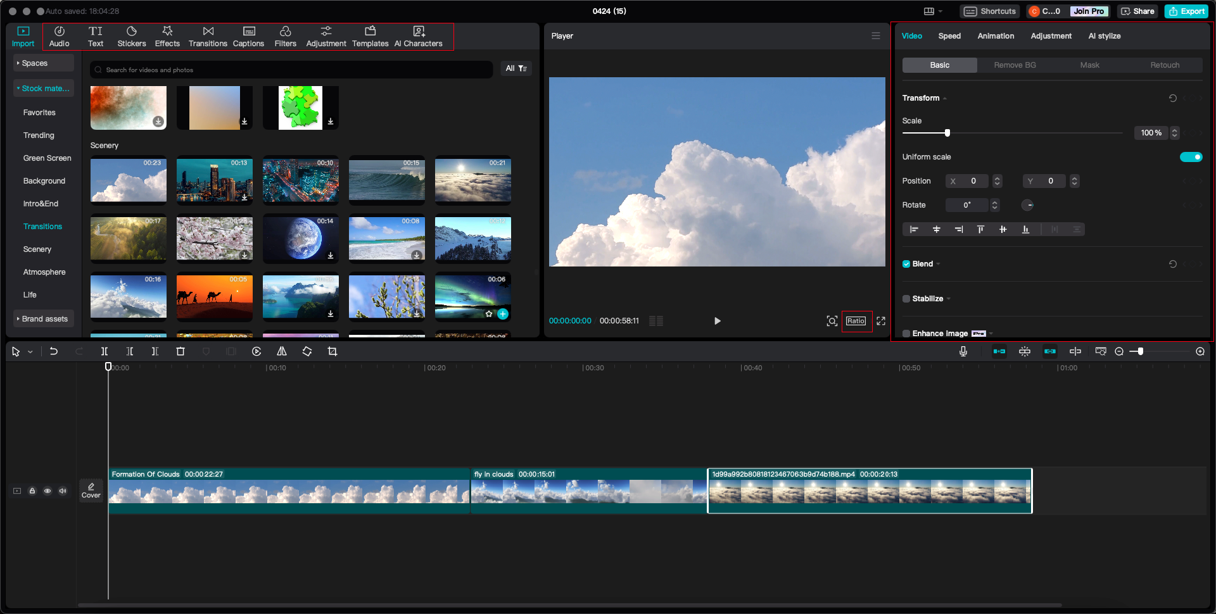This screenshot has height=614, width=1216.
Task: Select the crop tool in timeline toolbar
Action: (332, 351)
